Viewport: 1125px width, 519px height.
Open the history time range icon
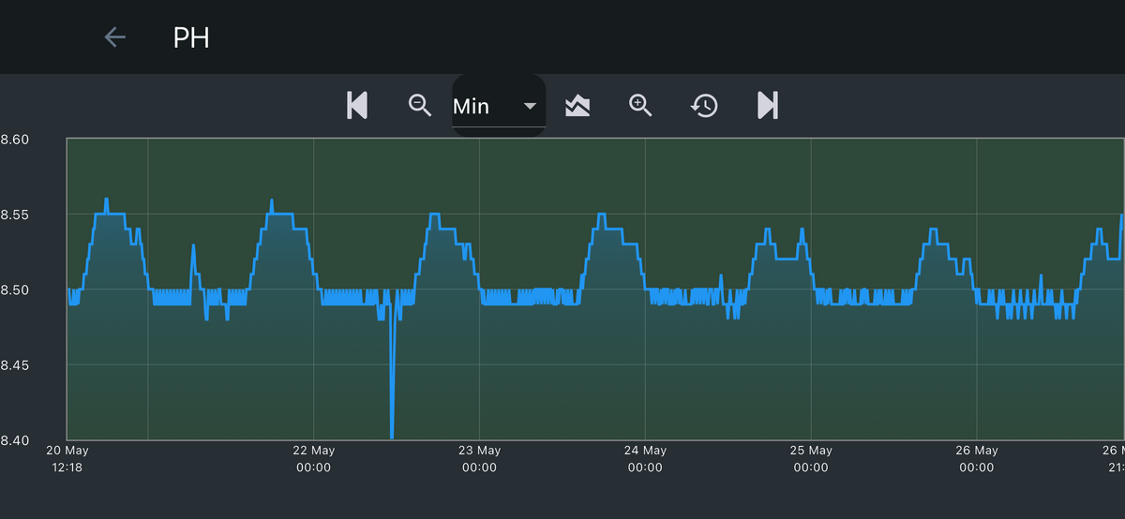704,105
